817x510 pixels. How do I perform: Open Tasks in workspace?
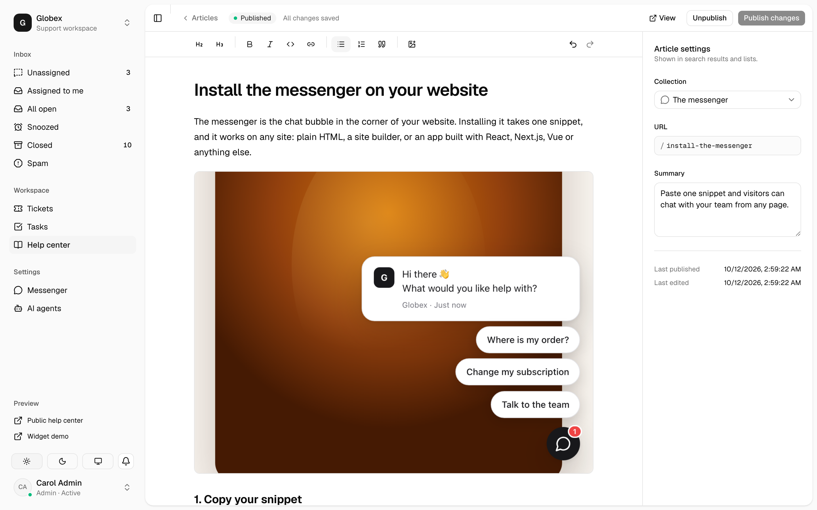click(x=73, y=227)
